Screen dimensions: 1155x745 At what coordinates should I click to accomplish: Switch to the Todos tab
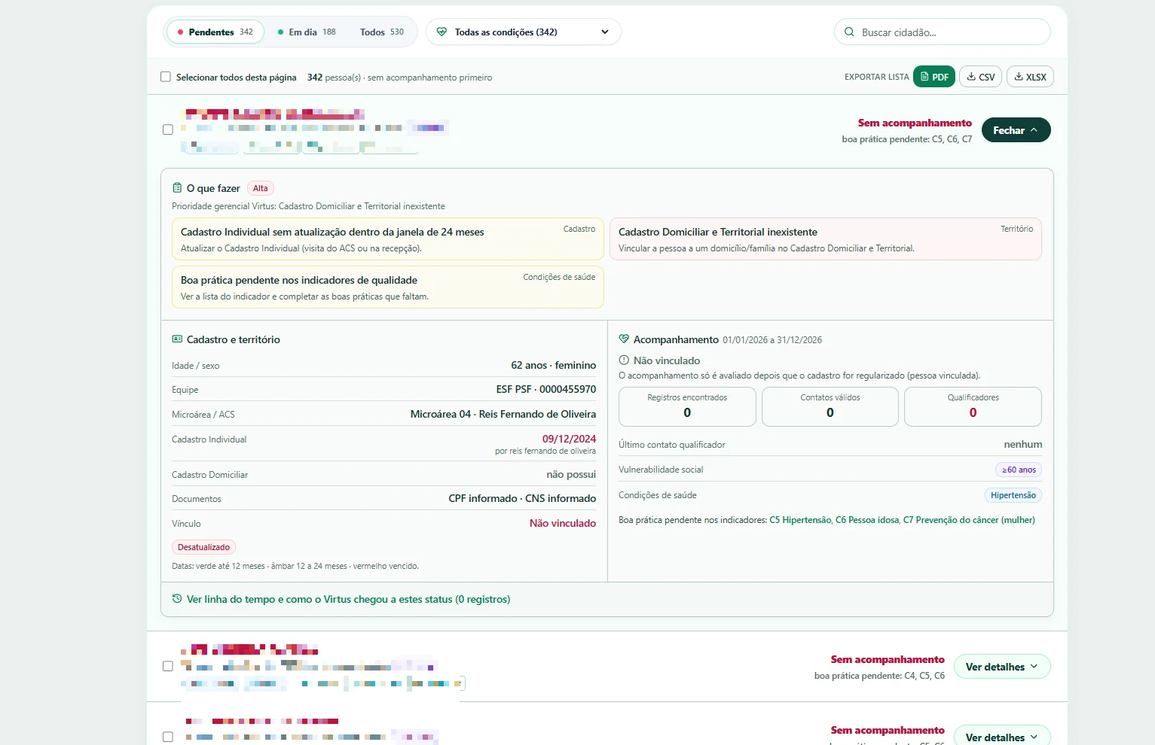tap(382, 32)
